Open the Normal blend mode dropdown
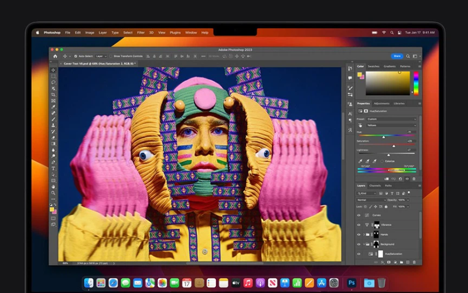This screenshot has height=293, width=468. (371, 200)
